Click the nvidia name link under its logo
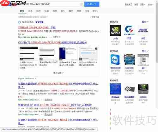 (115, 38)
